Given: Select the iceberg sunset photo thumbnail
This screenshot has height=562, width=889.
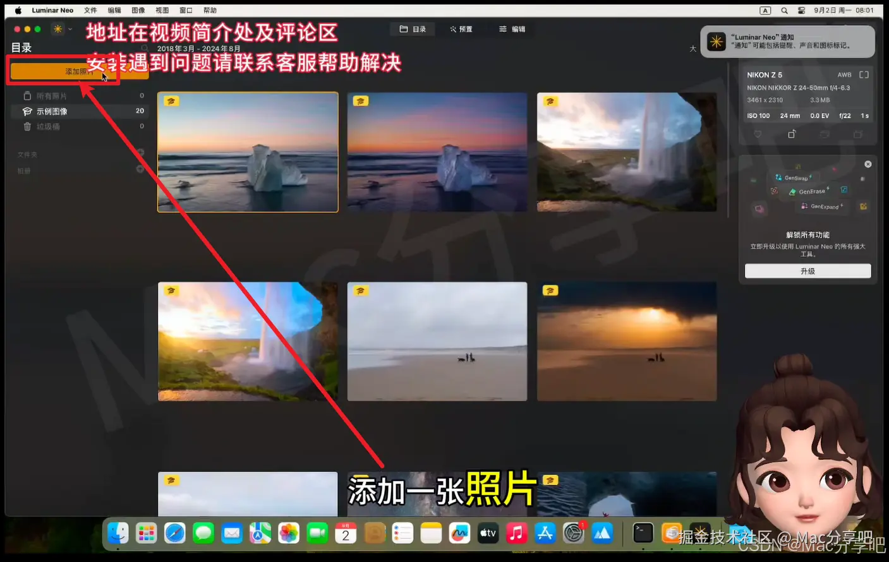Looking at the screenshot, I should pyautogui.click(x=248, y=152).
